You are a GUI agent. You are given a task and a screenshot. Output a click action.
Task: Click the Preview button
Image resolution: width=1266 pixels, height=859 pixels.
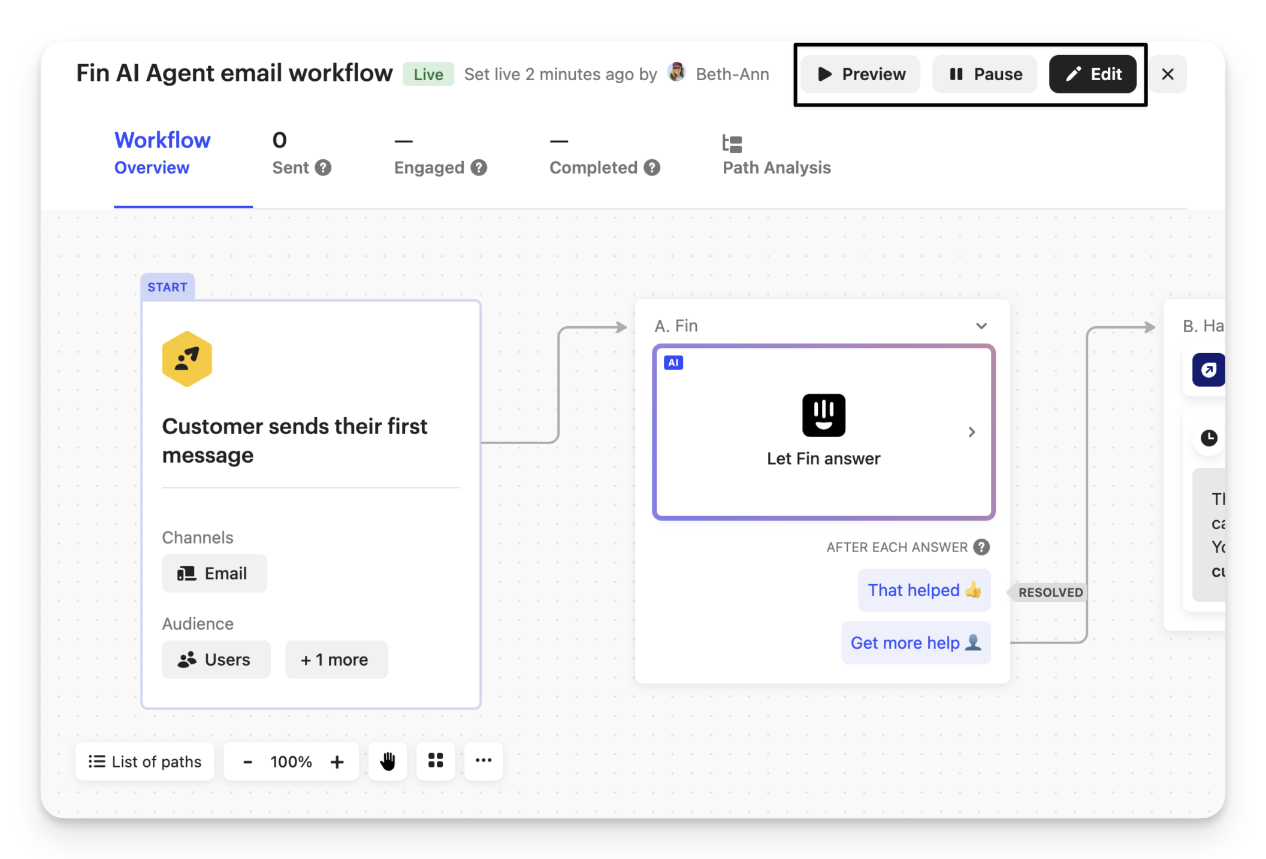860,74
